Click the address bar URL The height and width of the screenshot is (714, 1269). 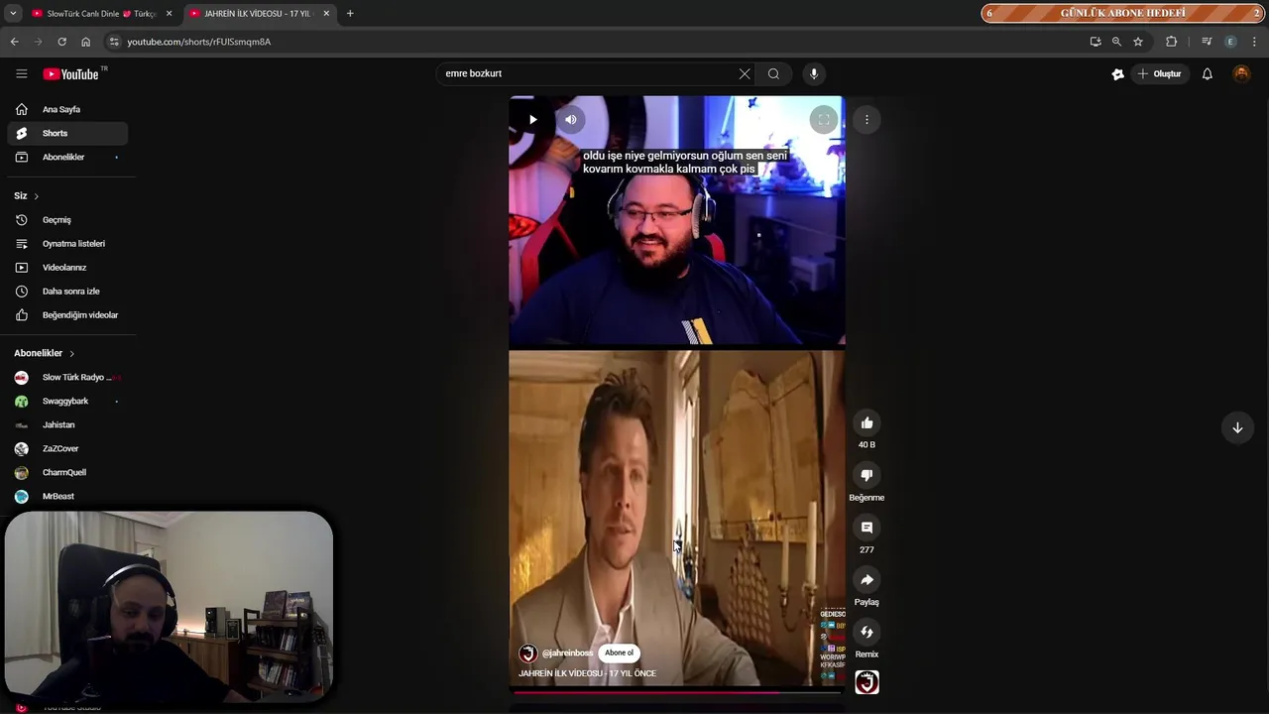[198, 42]
